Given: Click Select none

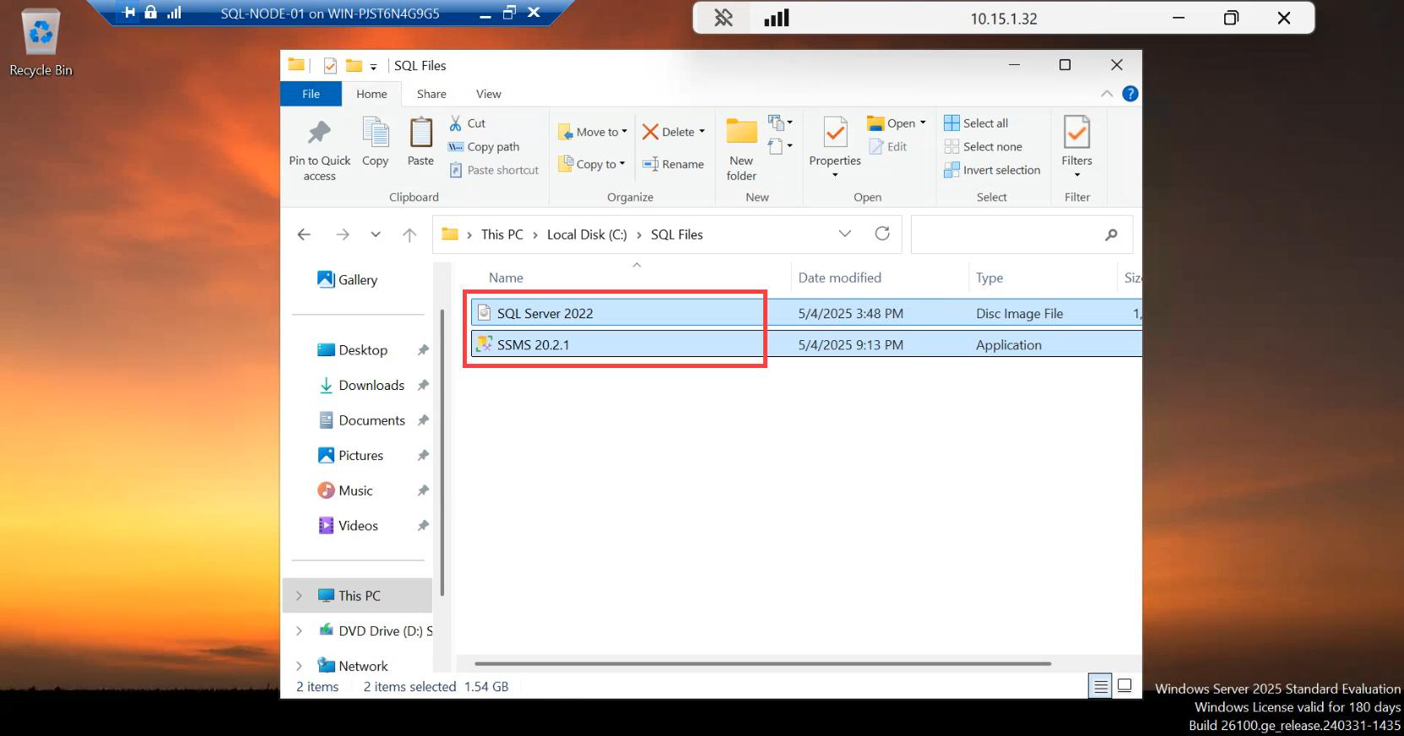Looking at the screenshot, I should pos(983,147).
